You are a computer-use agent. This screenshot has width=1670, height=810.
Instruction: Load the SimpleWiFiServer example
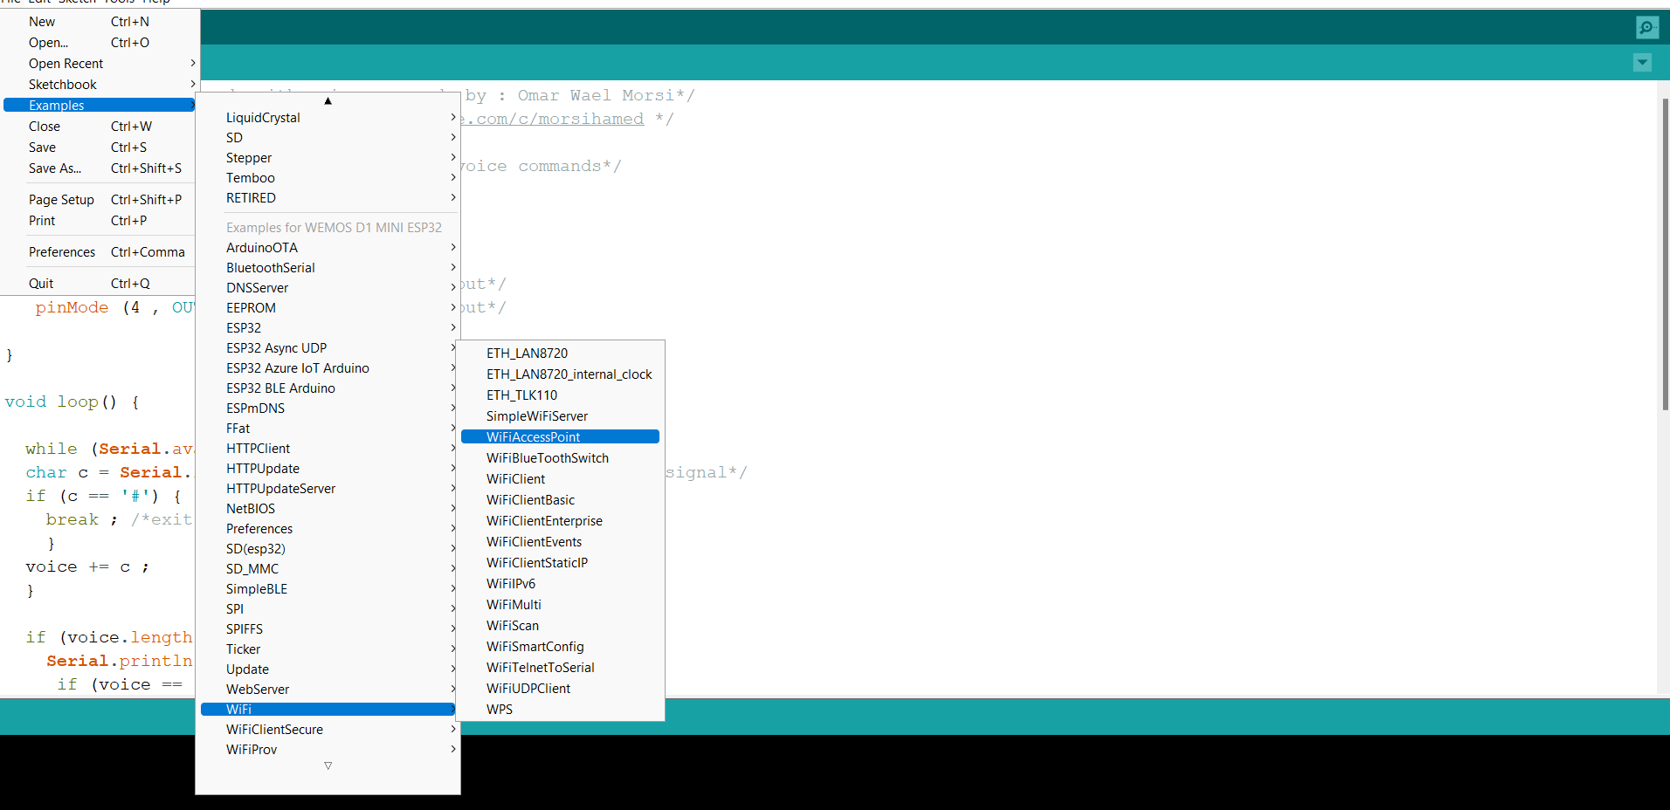(560, 416)
